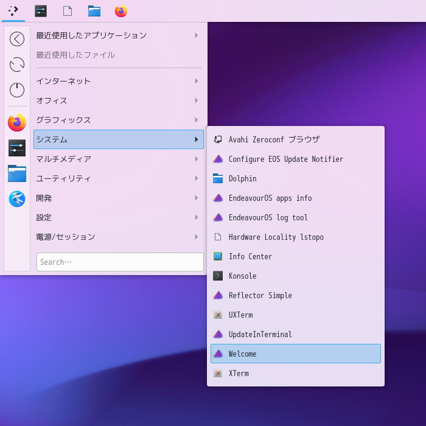426x426 pixels.
Task: Launch Welcome from the System submenu
Action: coord(296,354)
